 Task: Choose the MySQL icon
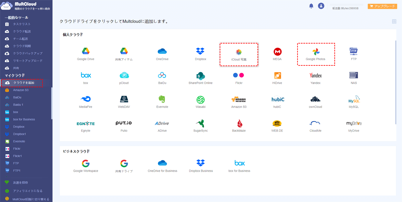pyautogui.click(x=354, y=102)
